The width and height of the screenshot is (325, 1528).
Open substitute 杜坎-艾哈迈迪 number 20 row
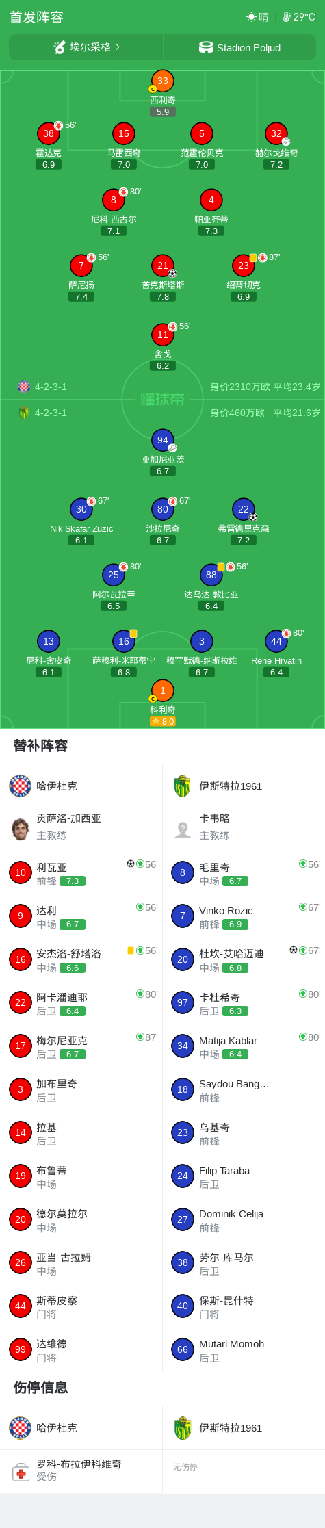(x=244, y=959)
